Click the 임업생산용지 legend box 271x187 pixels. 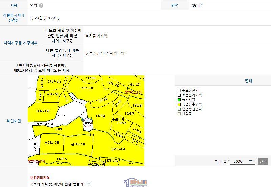tap(179, 109)
